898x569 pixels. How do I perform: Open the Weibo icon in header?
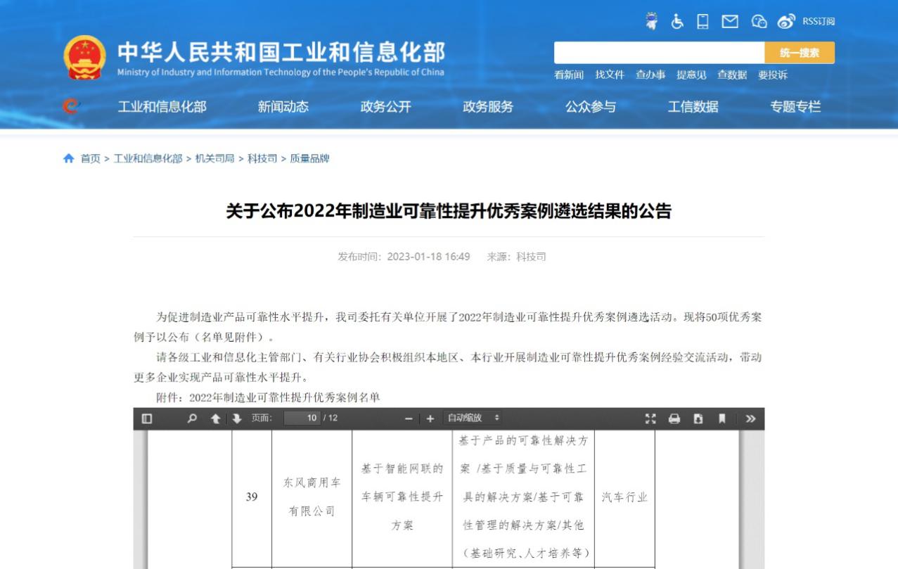pyautogui.click(x=785, y=21)
